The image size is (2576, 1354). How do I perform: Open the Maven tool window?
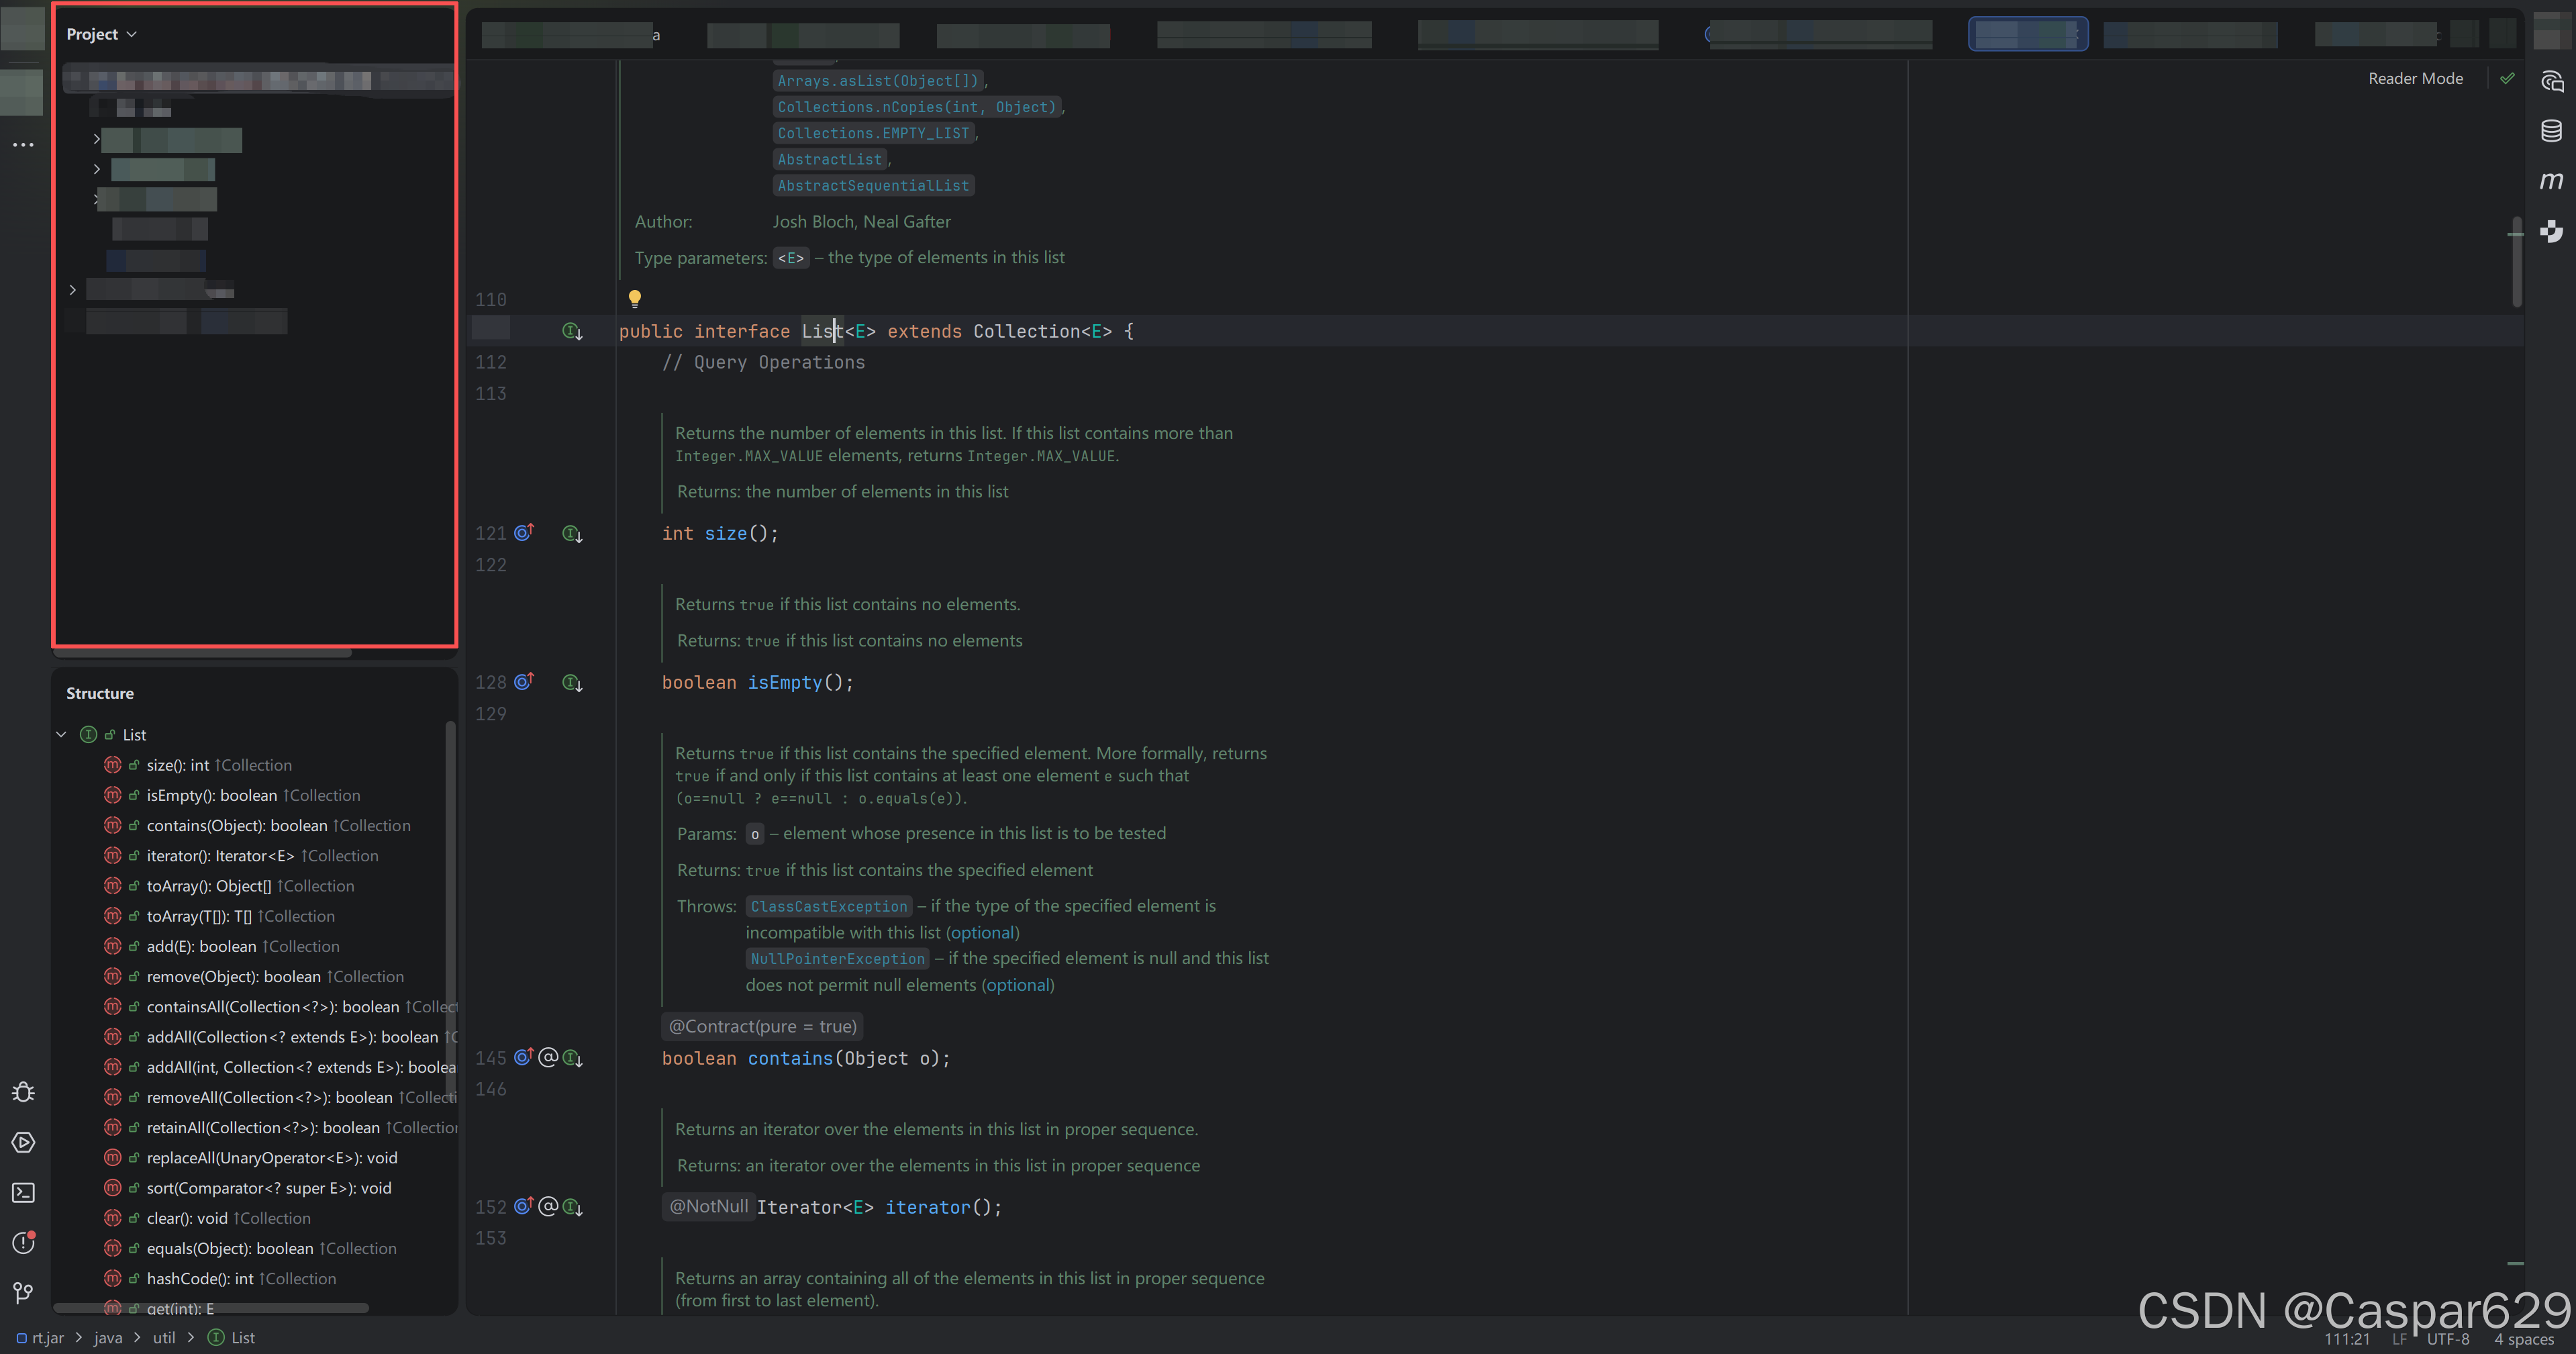pos(2551,181)
